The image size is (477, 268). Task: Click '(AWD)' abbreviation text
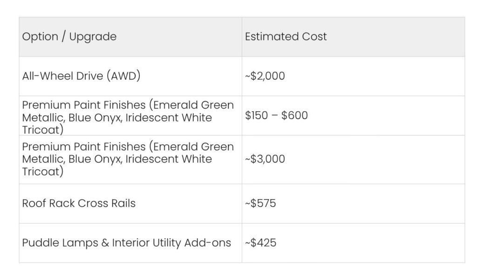(x=123, y=76)
